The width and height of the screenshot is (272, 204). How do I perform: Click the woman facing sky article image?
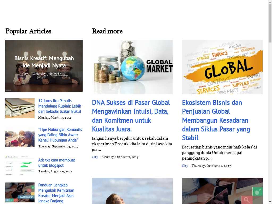(x=132, y=191)
